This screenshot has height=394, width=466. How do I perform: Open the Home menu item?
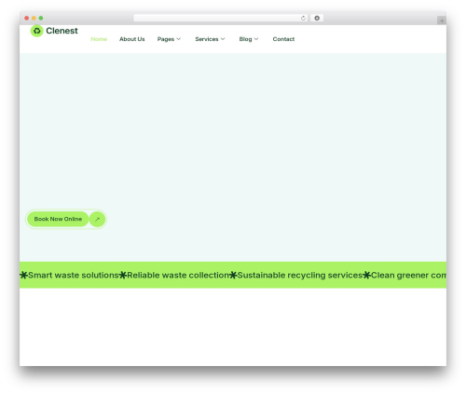(99, 39)
